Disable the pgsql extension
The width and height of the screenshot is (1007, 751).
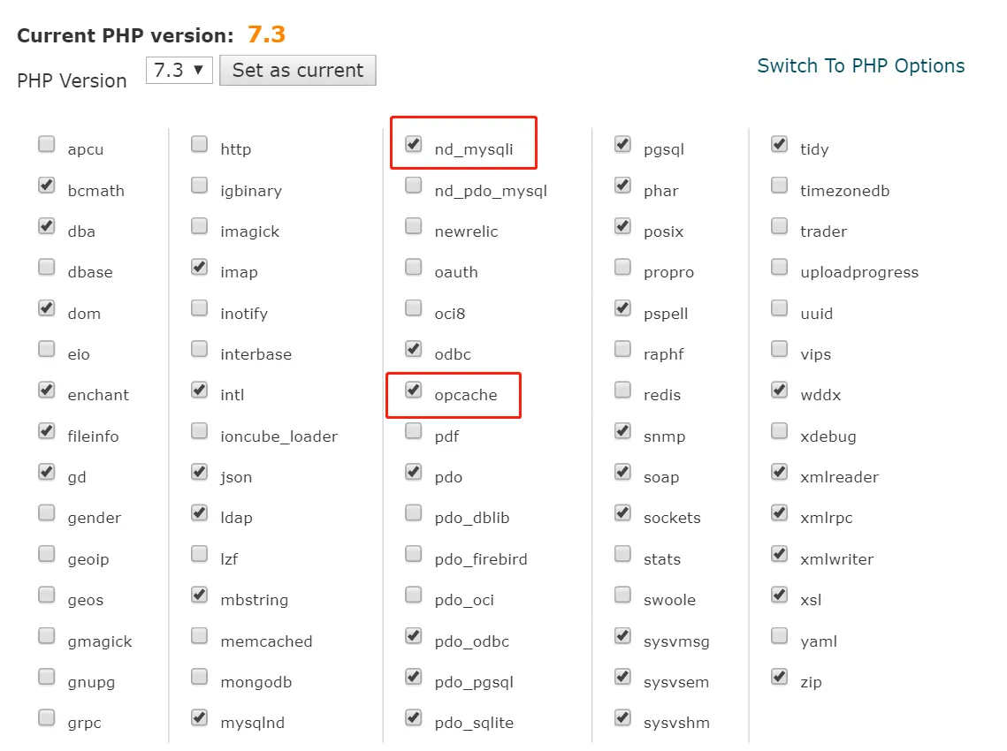[x=622, y=144]
